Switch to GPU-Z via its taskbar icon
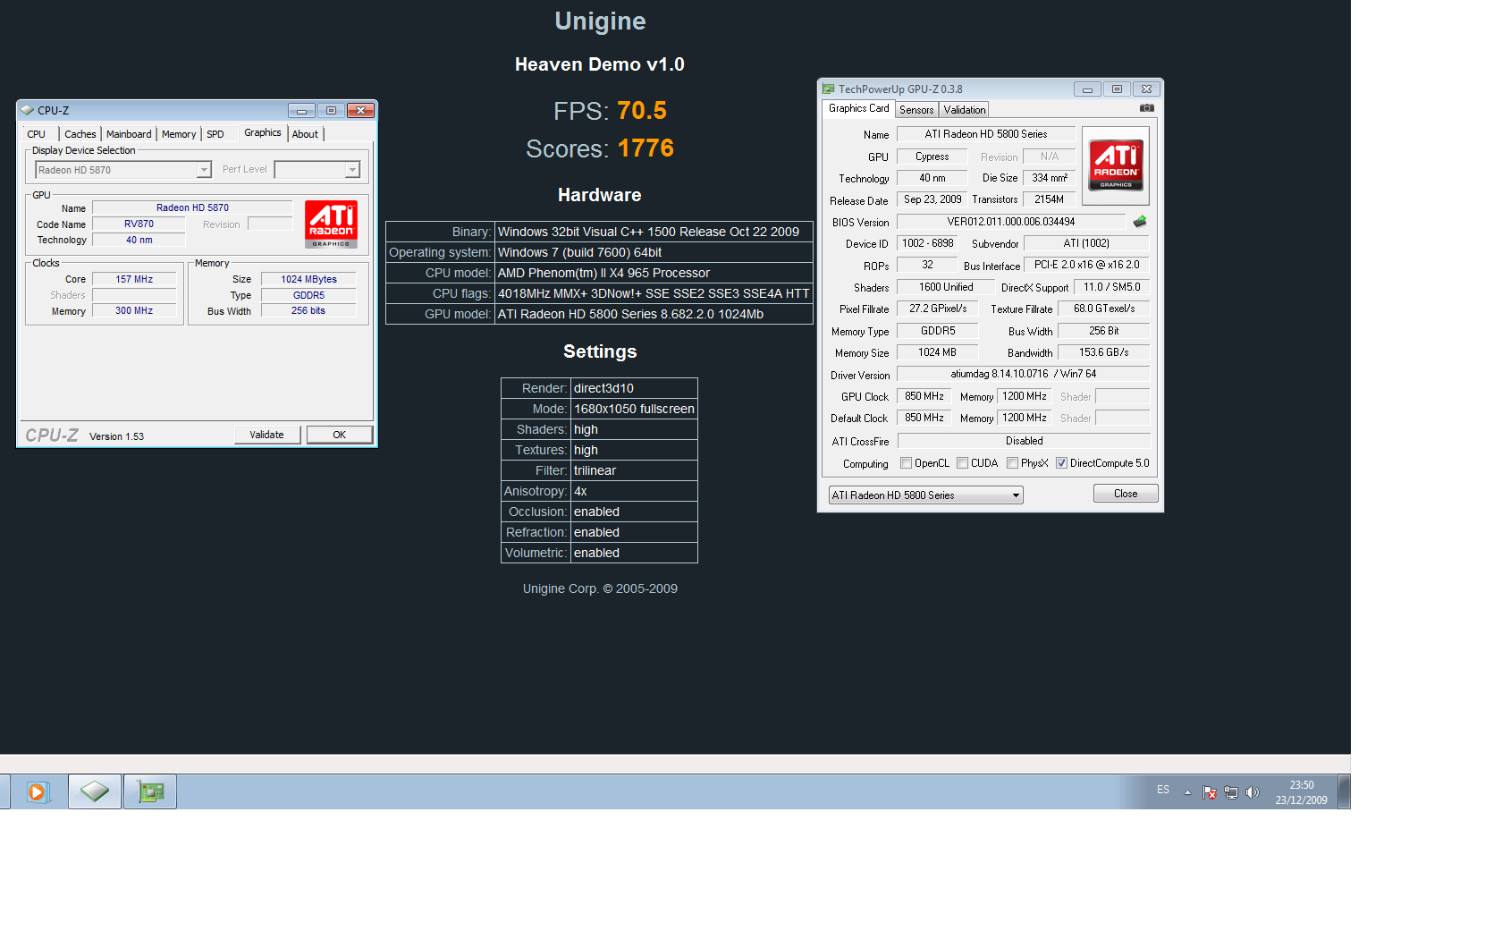Screen dimensions: 1502x939 click(150, 791)
